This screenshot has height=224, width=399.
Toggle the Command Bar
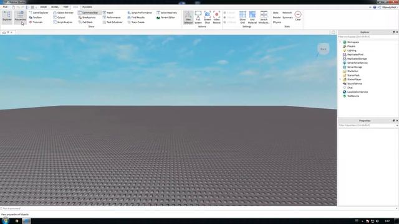[x=89, y=12]
